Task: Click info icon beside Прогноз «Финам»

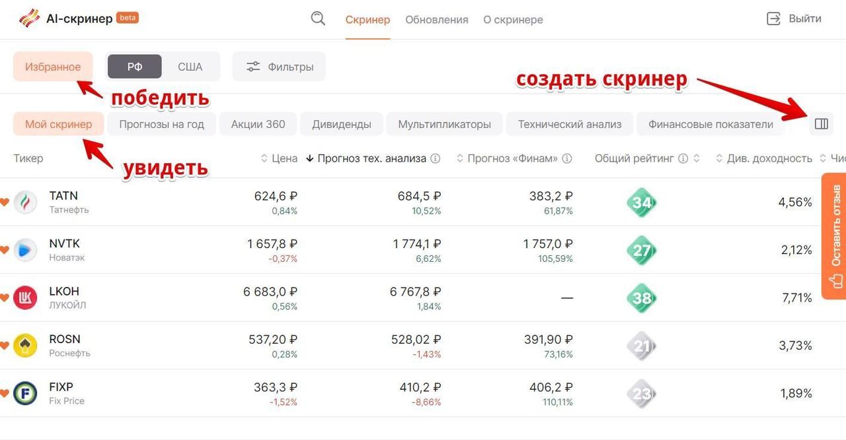Action: point(567,158)
